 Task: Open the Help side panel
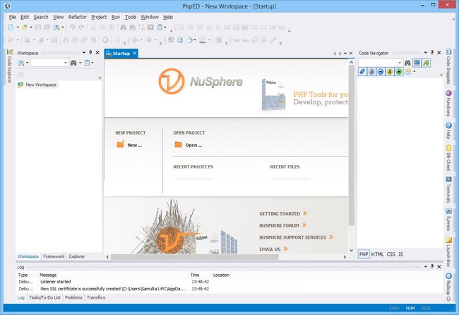coord(448,131)
